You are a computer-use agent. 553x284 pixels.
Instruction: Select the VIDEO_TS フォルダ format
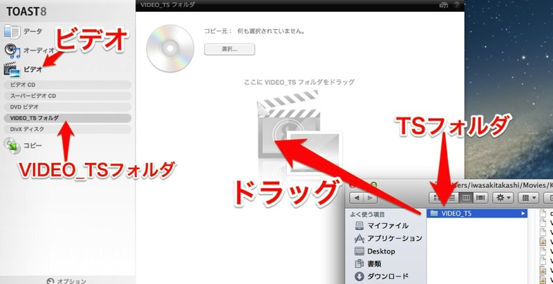coord(67,118)
